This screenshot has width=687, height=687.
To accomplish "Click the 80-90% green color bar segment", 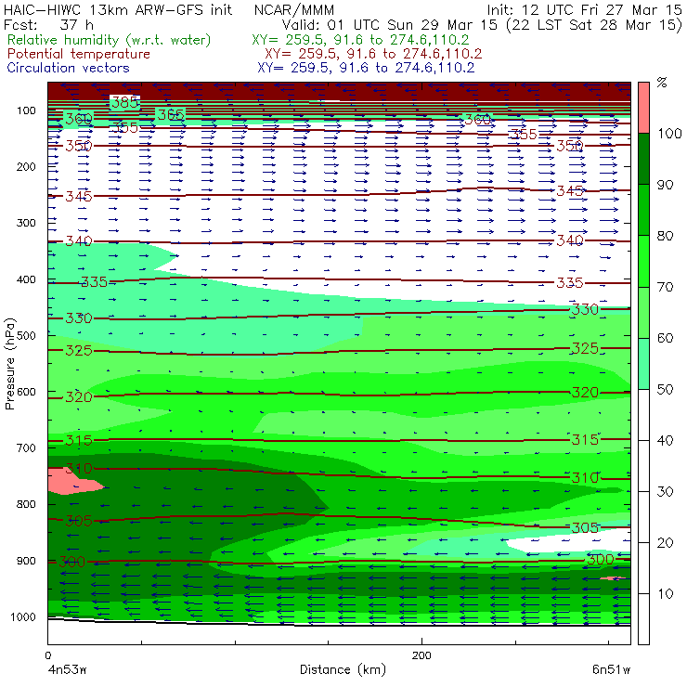I will coord(643,210).
